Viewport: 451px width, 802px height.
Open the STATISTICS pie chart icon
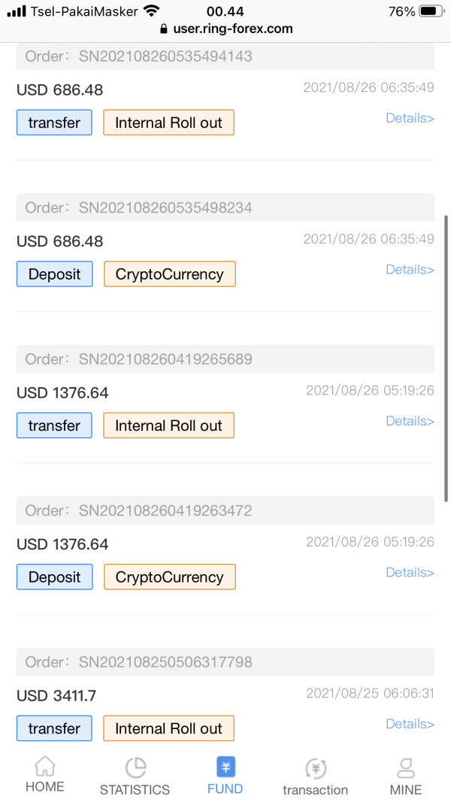pos(135,767)
